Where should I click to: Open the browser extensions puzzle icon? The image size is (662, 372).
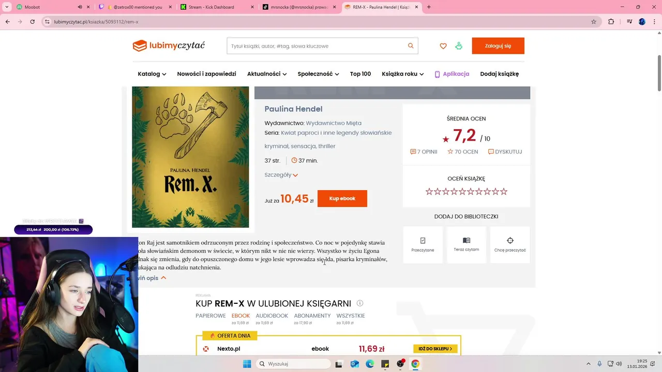click(x=611, y=22)
